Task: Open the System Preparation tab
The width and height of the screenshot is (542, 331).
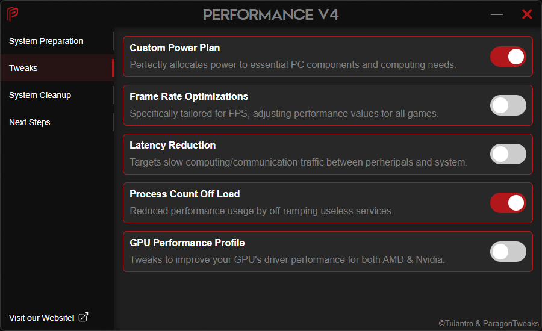Action: [x=46, y=41]
